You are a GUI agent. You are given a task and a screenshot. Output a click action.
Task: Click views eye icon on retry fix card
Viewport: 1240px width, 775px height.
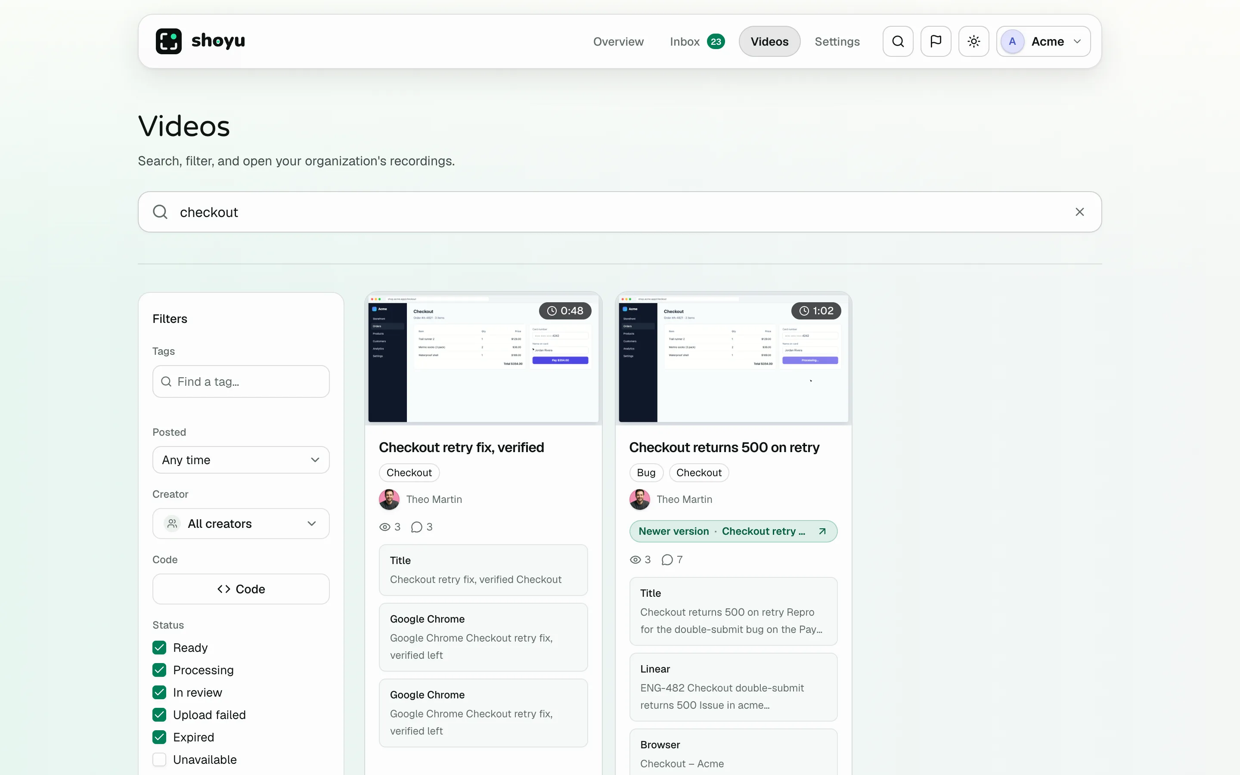pyautogui.click(x=384, y=527)
